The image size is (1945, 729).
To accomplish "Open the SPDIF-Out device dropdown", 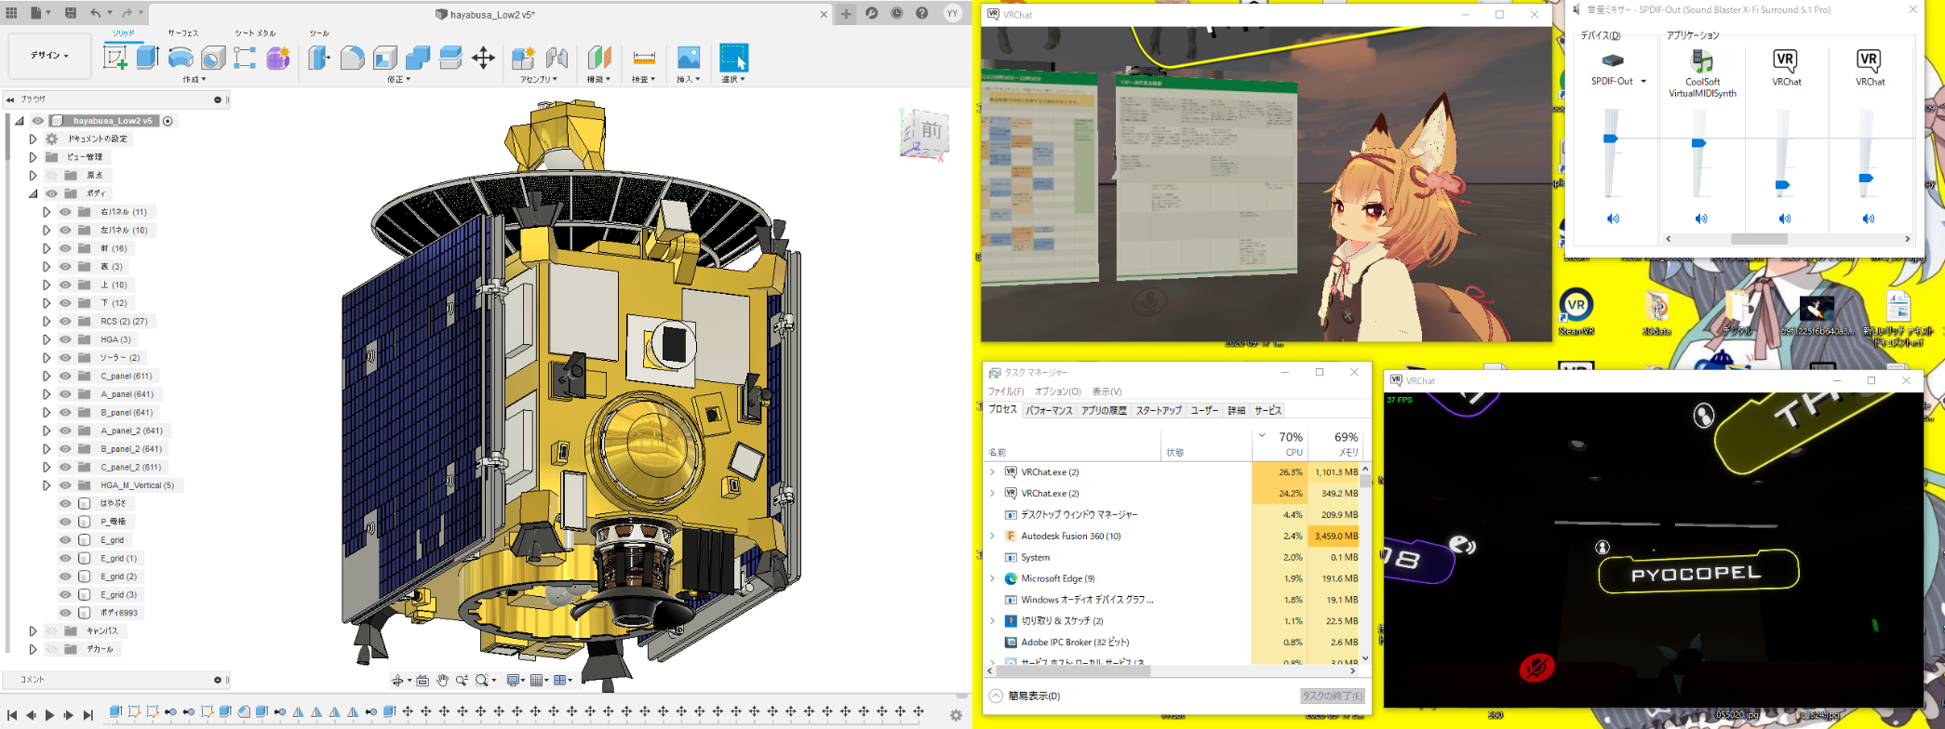I will point(1643,82).
